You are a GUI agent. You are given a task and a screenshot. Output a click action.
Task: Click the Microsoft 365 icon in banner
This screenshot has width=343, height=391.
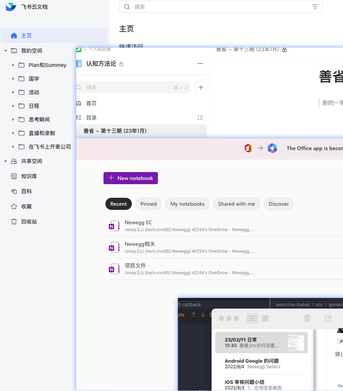272,148
